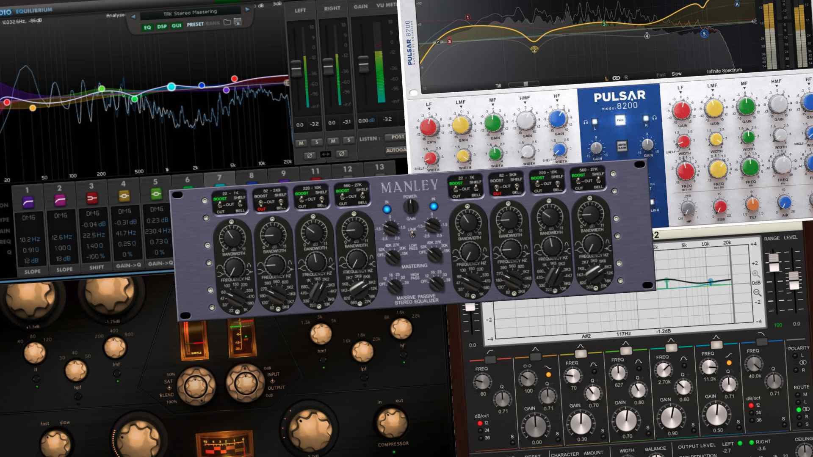Viewport: 813px width, 457px height.
Task: Click the link icon between L and R under Pulsar spectrum
Action: [x=616, y=78]
